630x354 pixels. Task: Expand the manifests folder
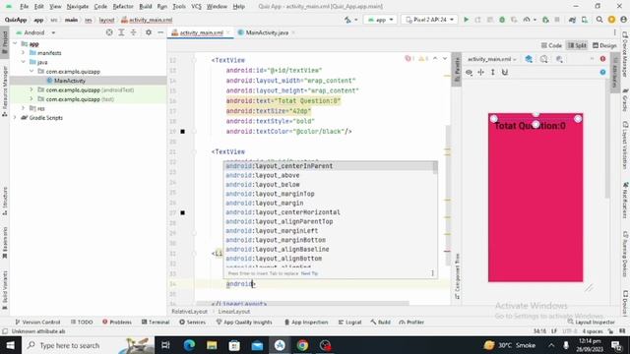24,53
